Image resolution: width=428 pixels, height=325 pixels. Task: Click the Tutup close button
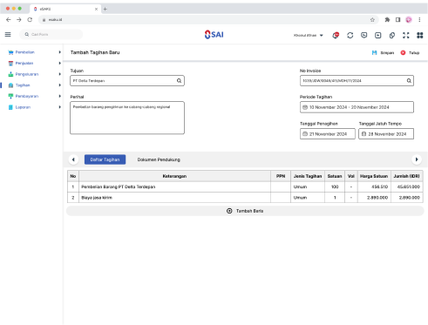point(410,53)
